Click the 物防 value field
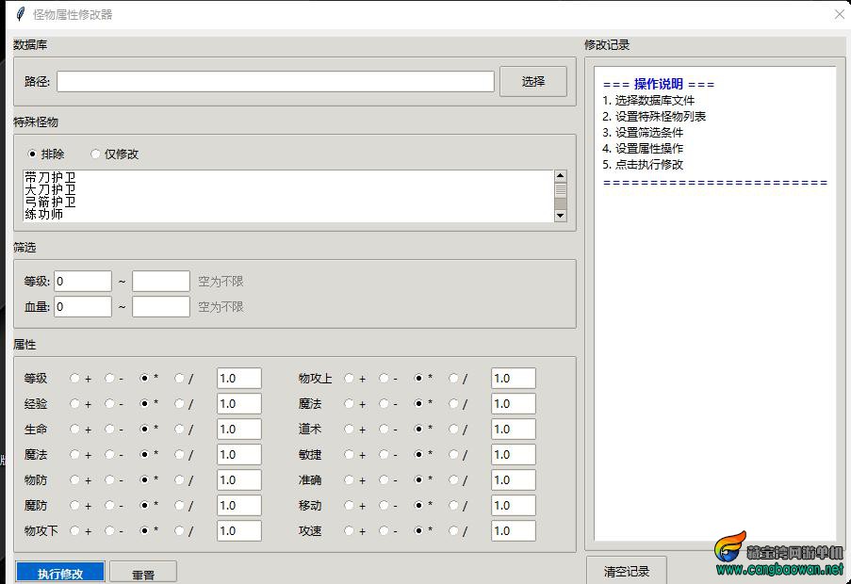This screenshot has width=851, height=584. (239, 479)
